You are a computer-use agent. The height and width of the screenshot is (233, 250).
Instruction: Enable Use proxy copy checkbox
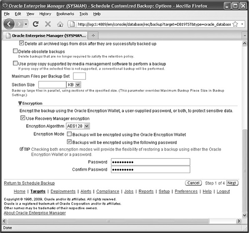click(x=15, y=63)
